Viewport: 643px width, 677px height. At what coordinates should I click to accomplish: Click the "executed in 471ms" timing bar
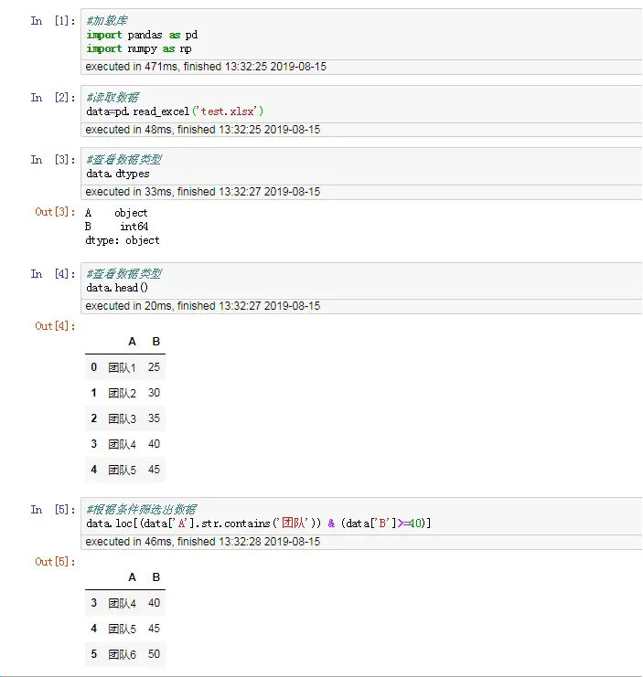[x=202, y=67]
